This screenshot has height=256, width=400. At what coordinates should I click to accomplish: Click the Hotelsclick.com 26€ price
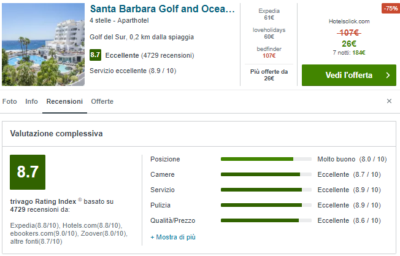[x=349, y=44]
